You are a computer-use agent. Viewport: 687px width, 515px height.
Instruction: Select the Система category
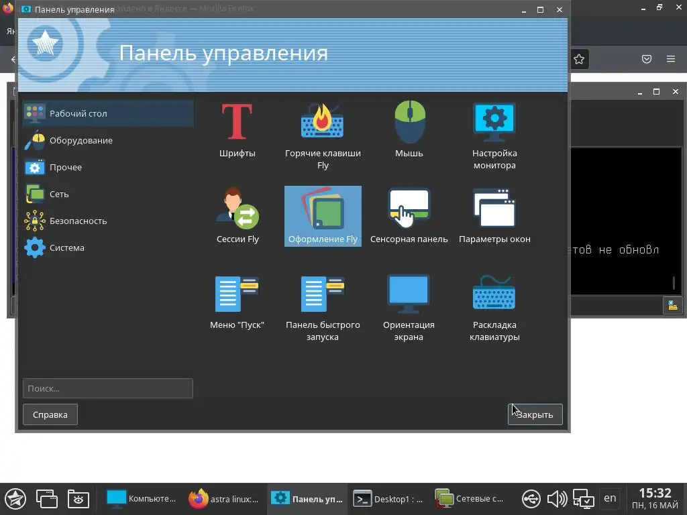click(x=108, y=247)
